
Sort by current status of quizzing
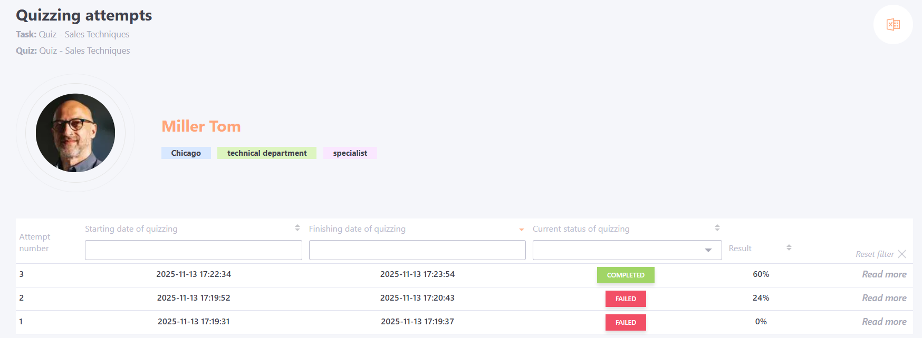(x=717, y=228)
